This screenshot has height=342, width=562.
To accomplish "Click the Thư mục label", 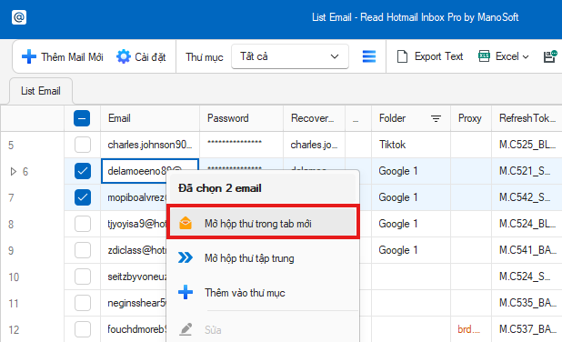I will tap(205, 57).
